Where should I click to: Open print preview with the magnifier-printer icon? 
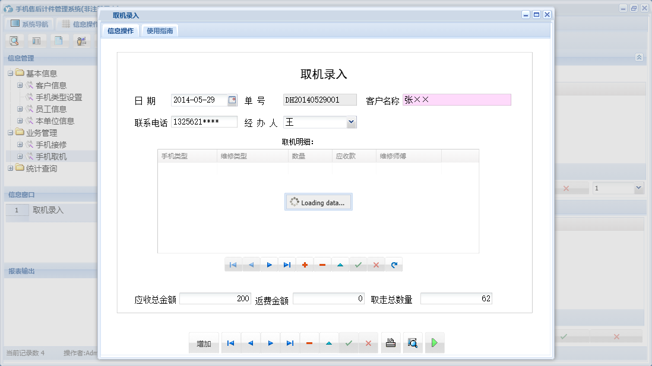point(412,343)
